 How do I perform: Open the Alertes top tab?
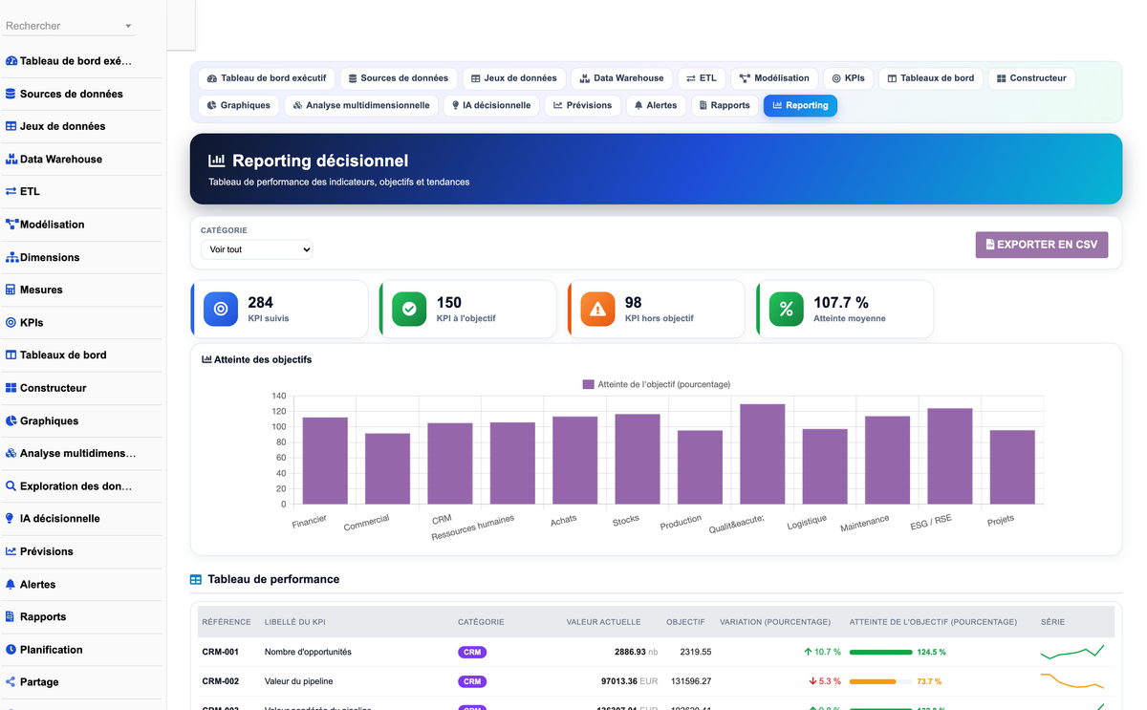(656, 105)
